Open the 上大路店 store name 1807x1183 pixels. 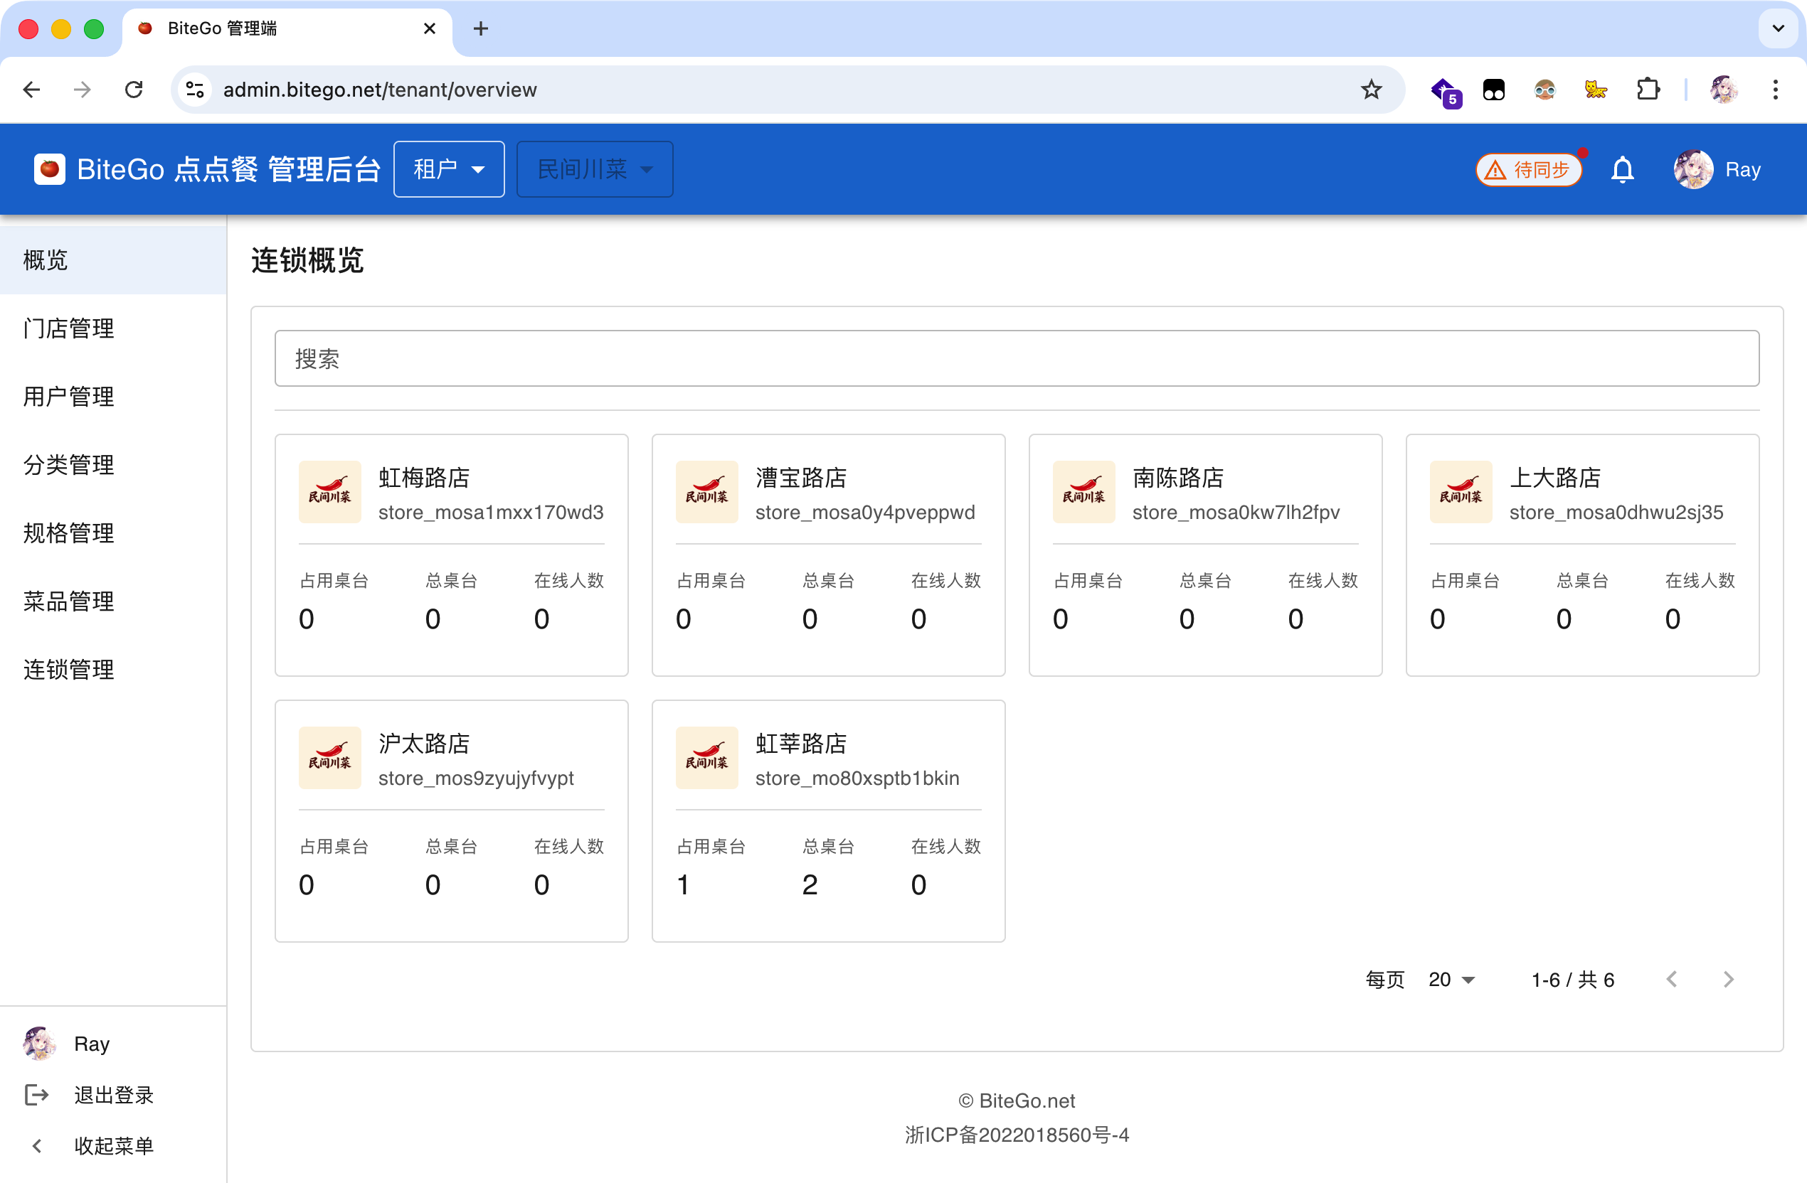(x=1555, y=477)
